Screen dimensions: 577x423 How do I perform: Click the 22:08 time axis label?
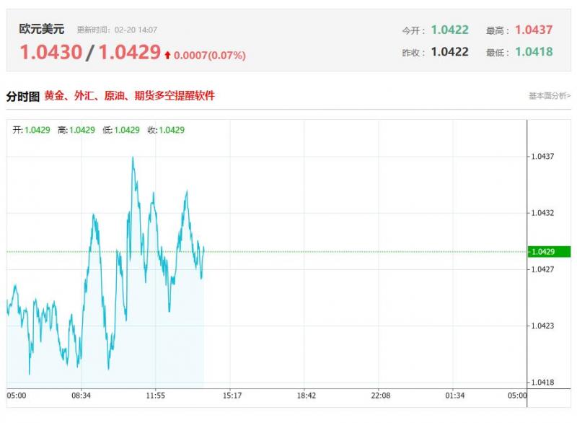tap(381, 396)
